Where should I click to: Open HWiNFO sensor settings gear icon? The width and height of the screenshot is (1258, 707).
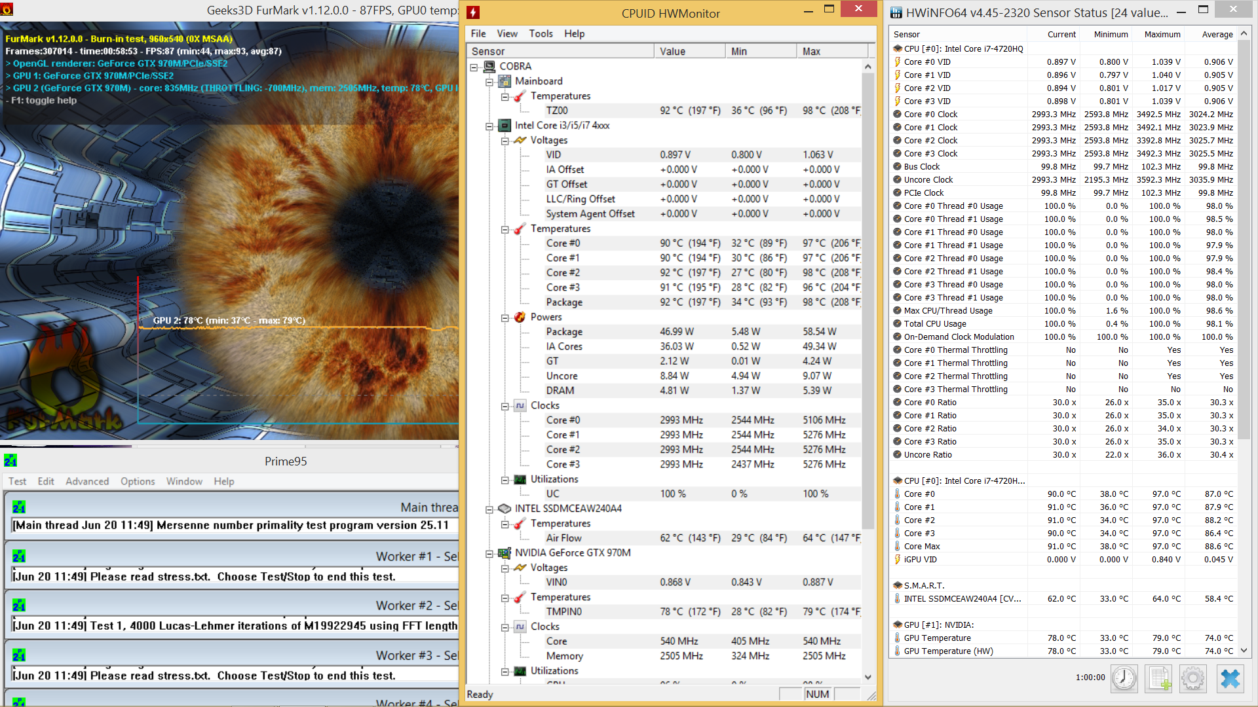[1193, 678]
